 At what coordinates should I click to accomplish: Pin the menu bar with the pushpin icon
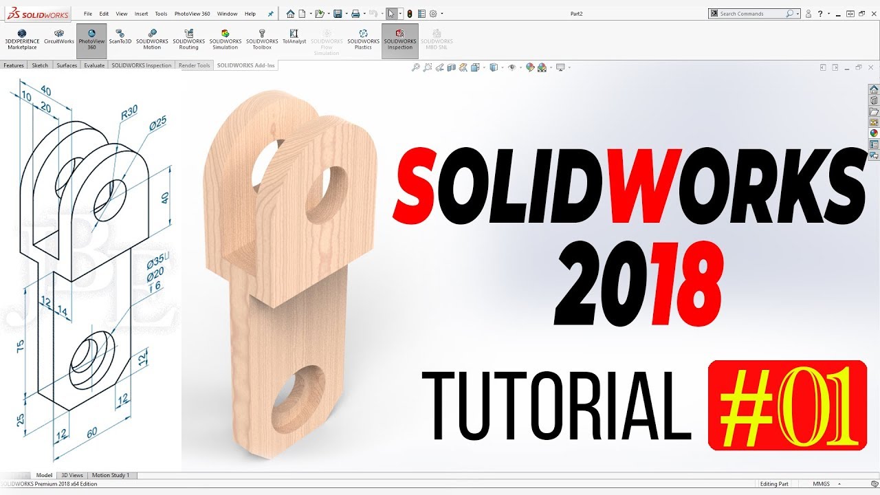(271, 14)
